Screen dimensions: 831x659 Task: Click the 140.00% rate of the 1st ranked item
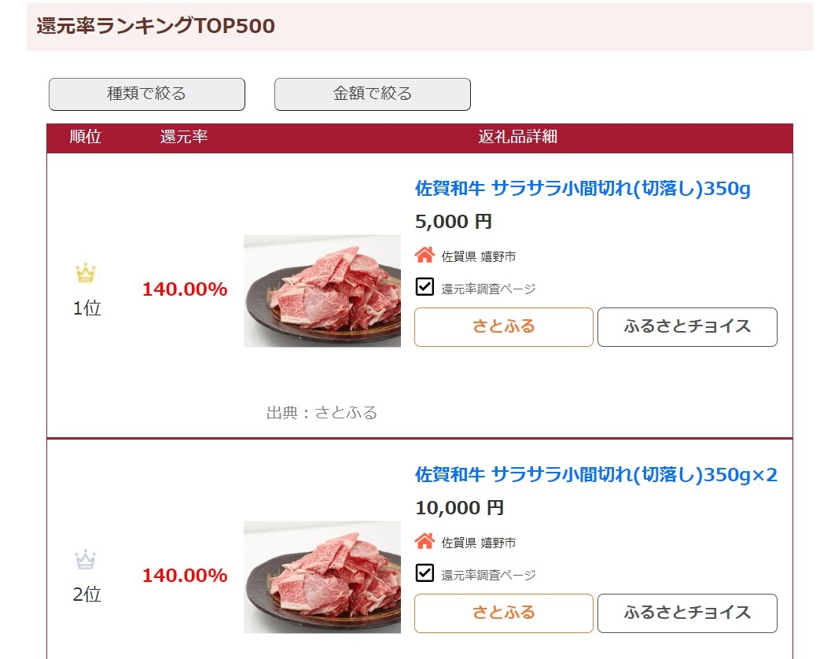[x=184, y=289]
